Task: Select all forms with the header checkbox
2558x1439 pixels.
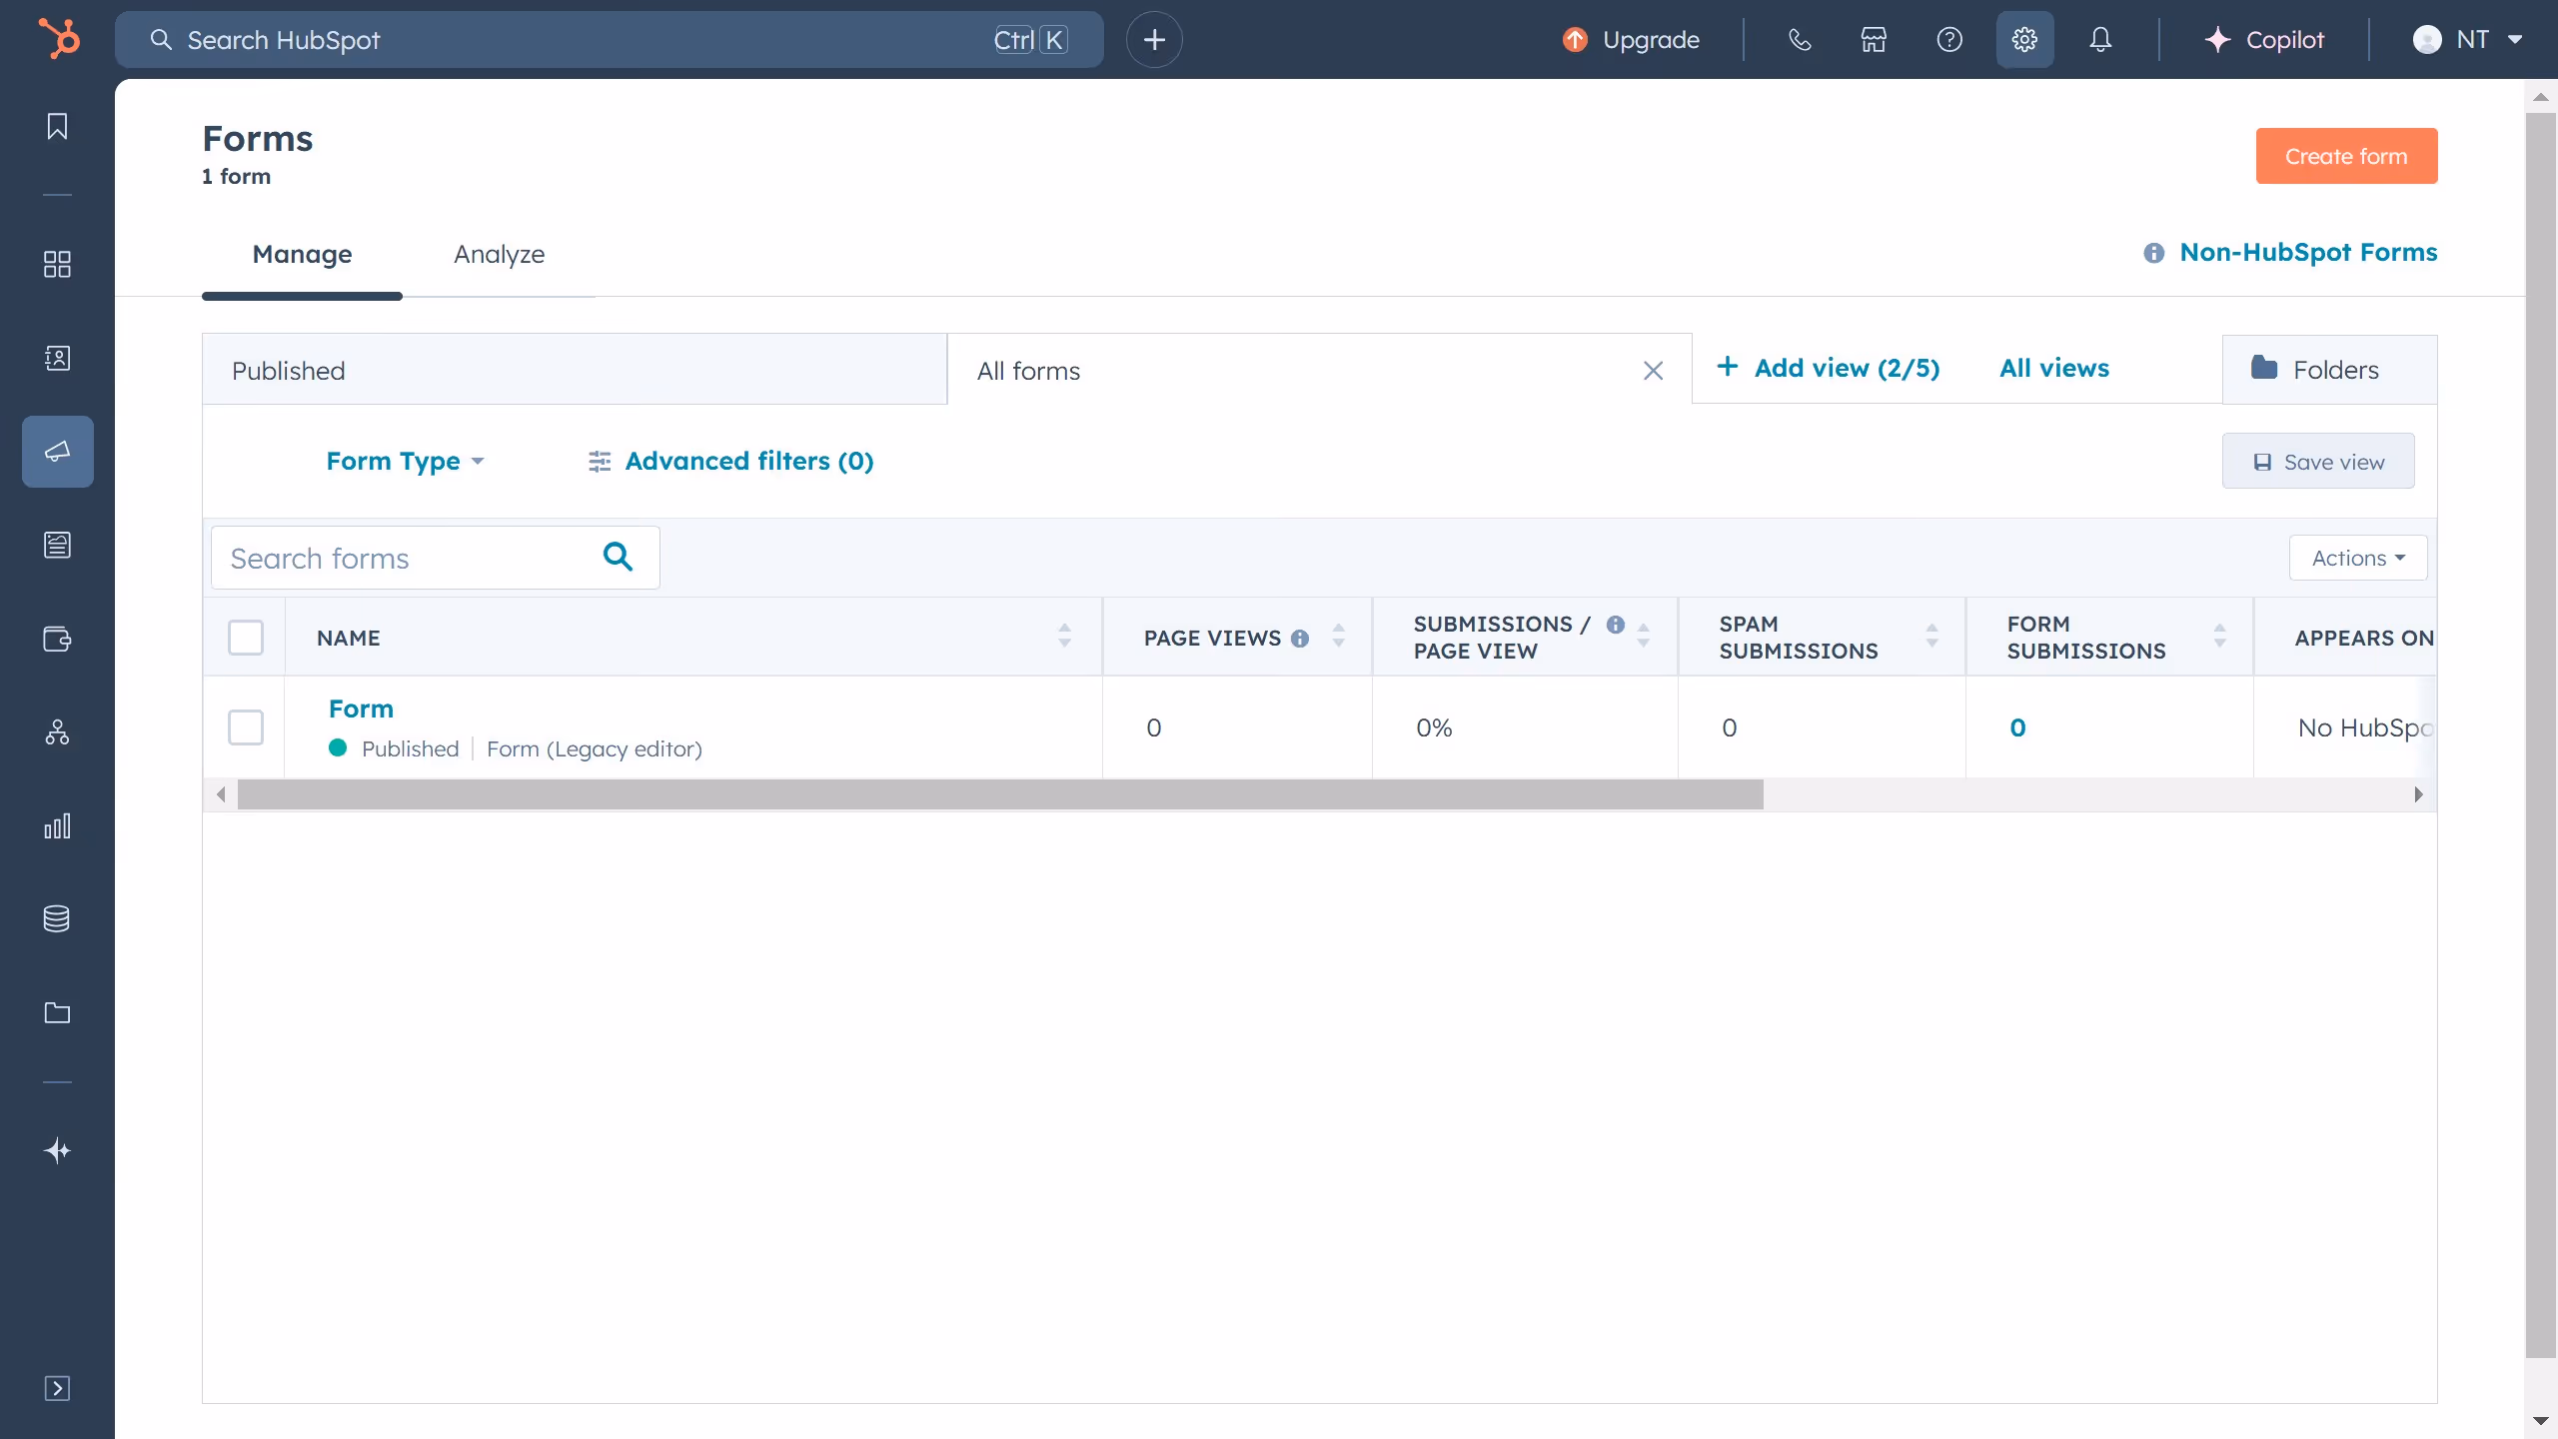Action: [246, 637]
